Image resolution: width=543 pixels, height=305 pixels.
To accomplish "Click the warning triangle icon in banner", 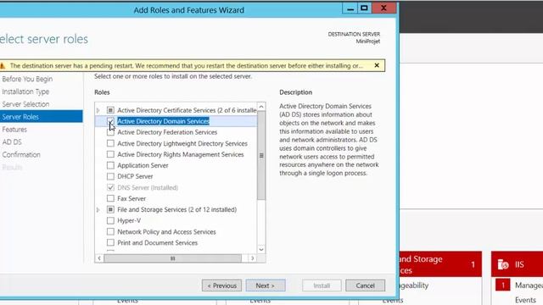I will point(3,66).
